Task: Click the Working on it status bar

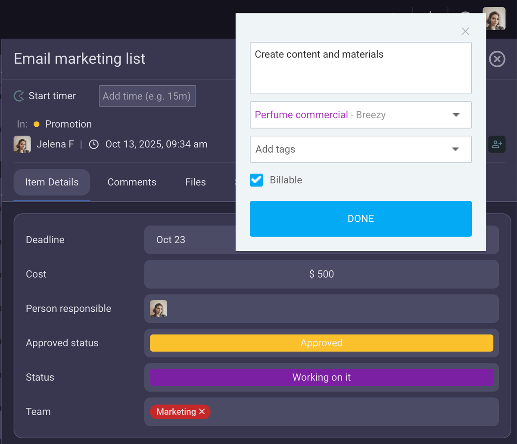Action: [x=321, y=377]
